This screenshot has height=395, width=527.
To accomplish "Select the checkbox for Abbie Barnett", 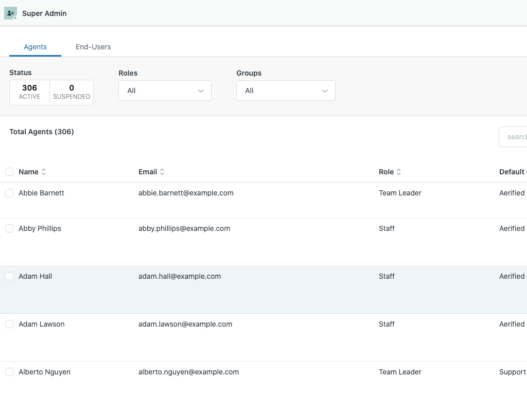I will [9, 193].
